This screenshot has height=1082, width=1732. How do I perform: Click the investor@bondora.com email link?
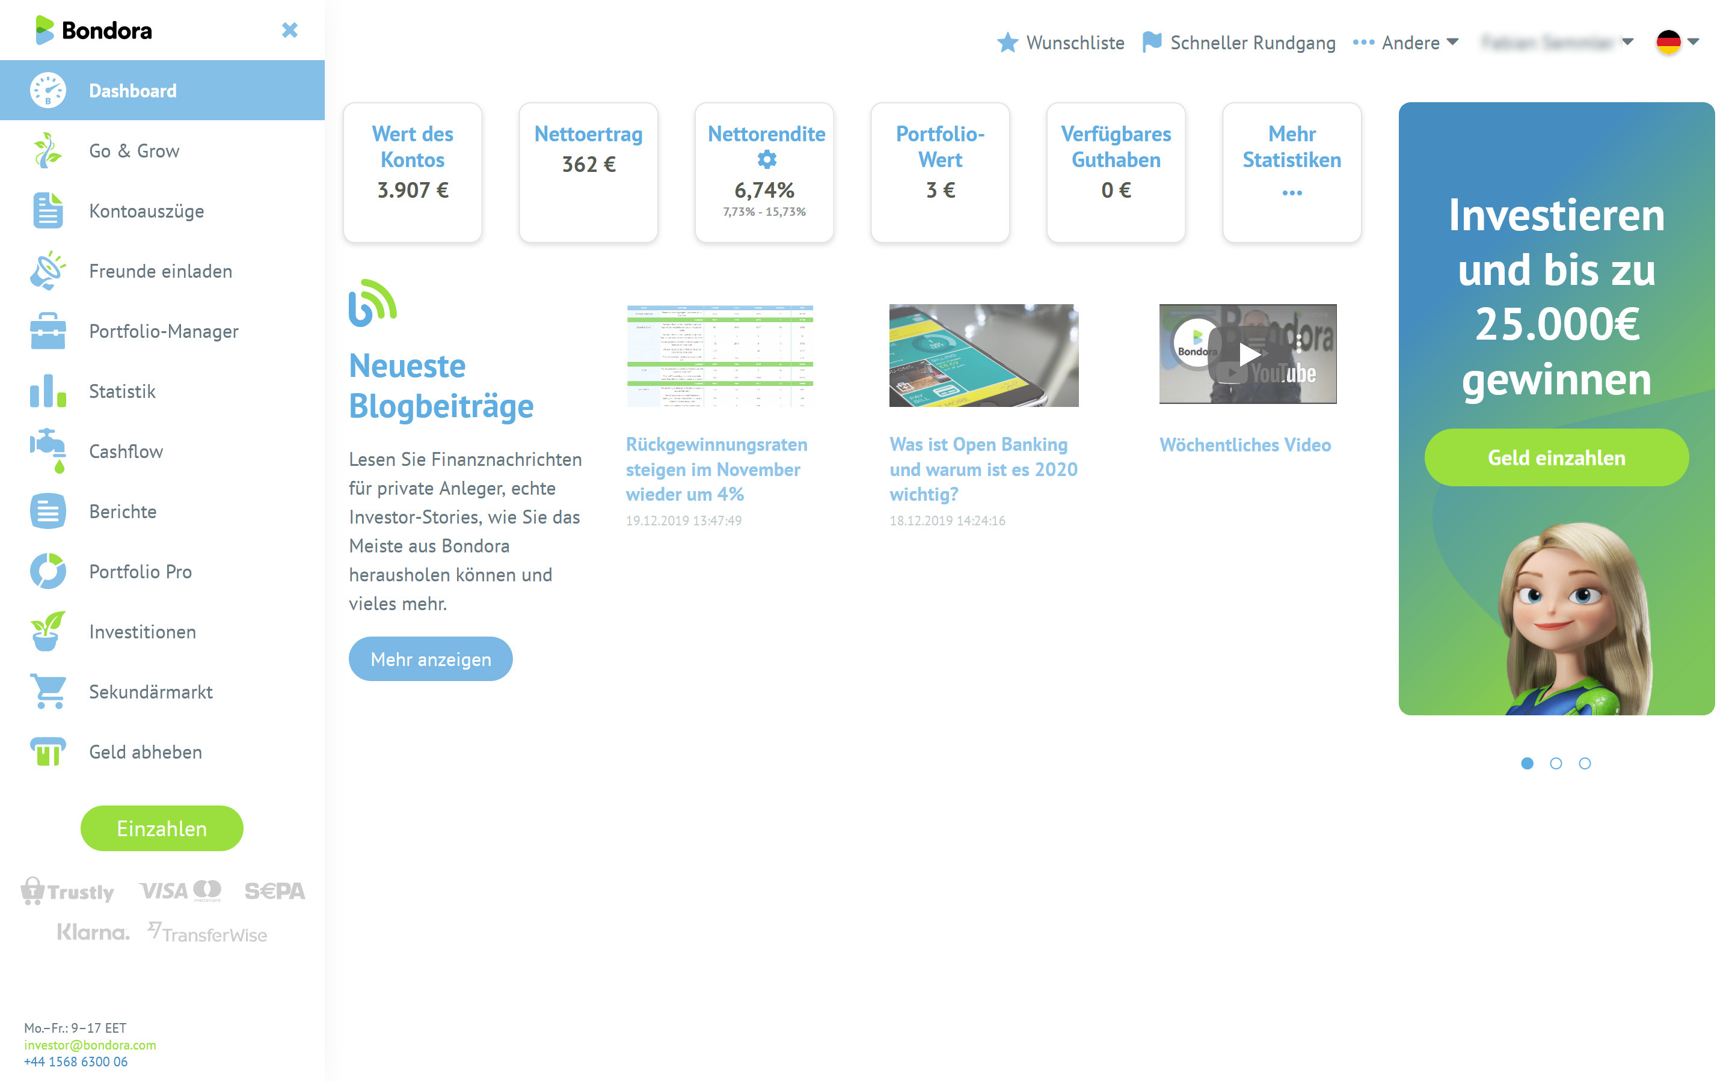(x=90, y=1044)
